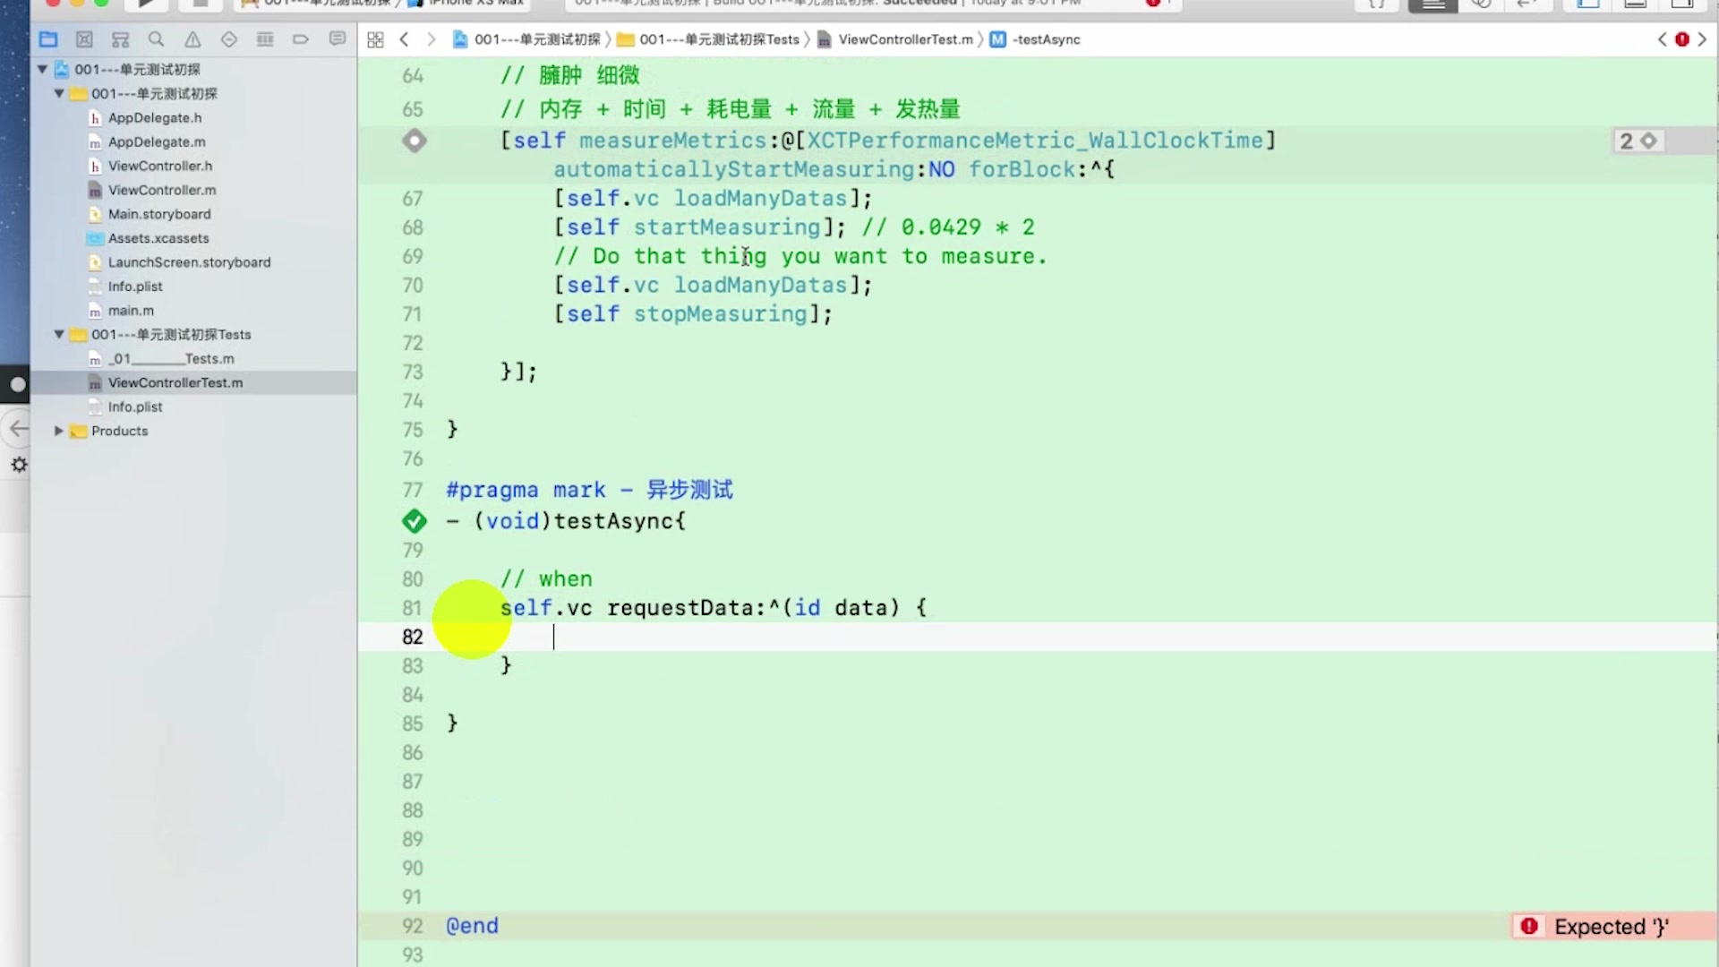Show the Report navigator
The image size is (1719, 967).
point(338,39)
